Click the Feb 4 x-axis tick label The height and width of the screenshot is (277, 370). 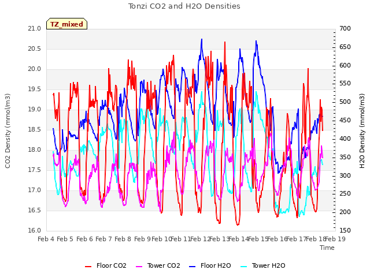pyautogui.click(x=46, y=239)
